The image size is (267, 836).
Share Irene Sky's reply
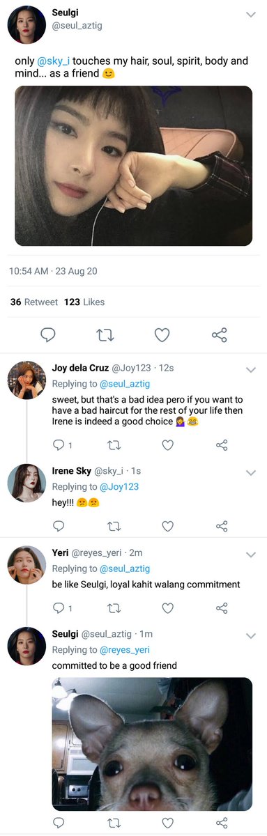point(222,526)
